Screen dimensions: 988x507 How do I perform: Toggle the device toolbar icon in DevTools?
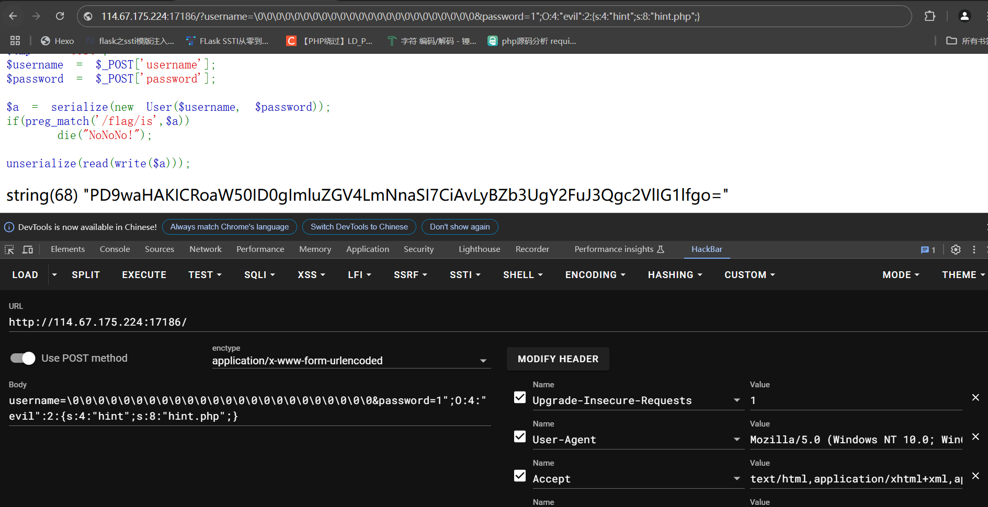(x=28, y=250)
